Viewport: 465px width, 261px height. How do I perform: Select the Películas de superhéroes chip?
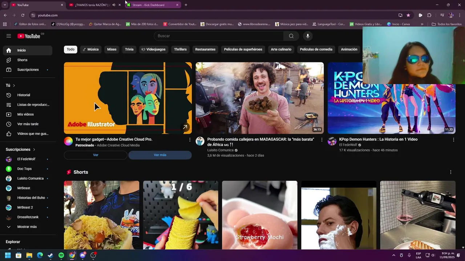click(x=243, y=49)
